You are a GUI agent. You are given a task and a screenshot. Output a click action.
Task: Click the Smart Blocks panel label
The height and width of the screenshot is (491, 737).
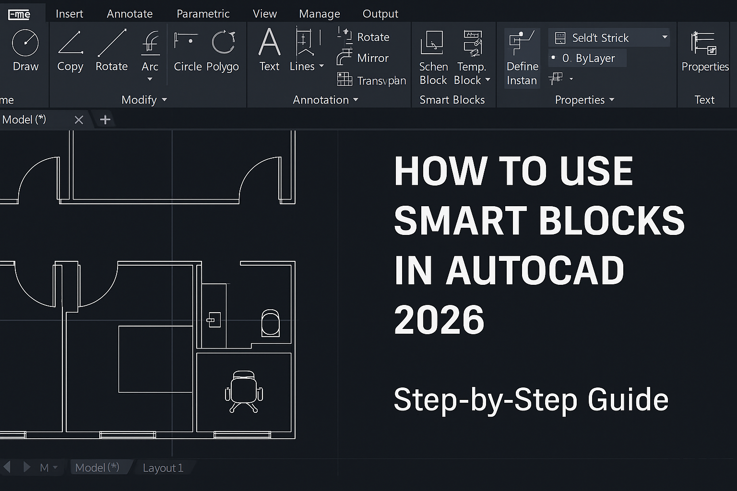click(452, 100)
